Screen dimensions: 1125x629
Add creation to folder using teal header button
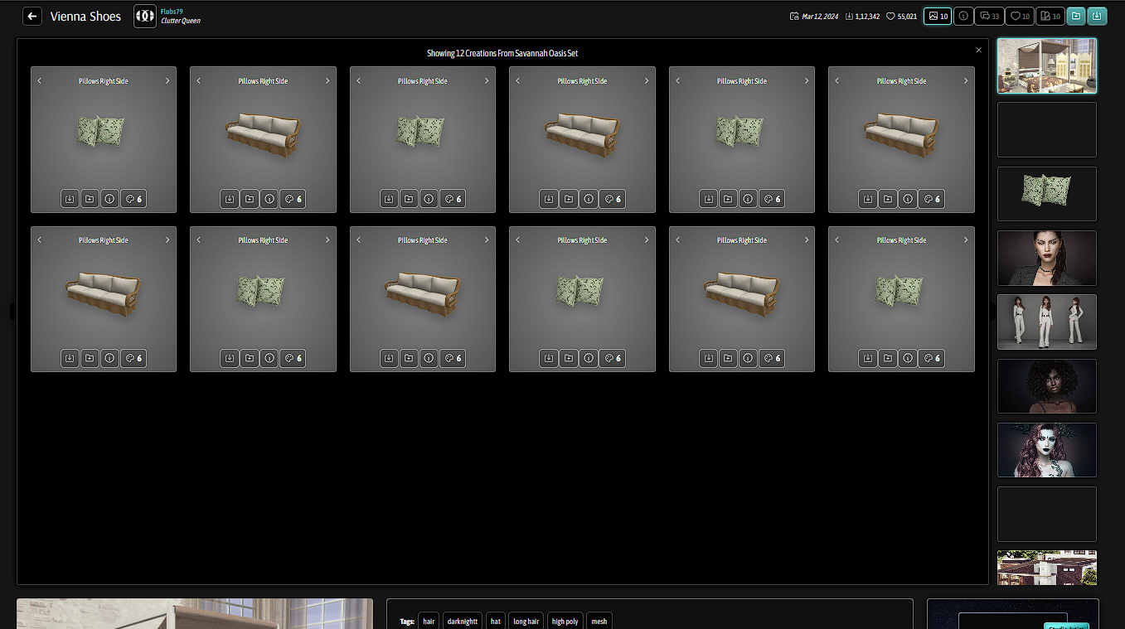click(1076, 16)
